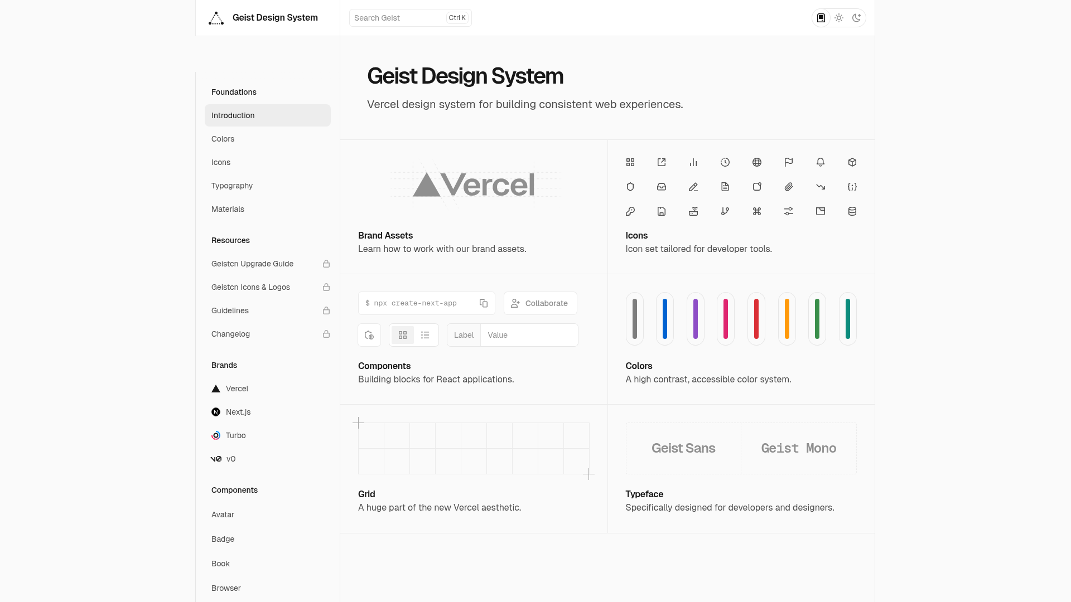Viewport: 1071px width, 602px height.
Task: Click the purple color bar
Action: [696, 319]
